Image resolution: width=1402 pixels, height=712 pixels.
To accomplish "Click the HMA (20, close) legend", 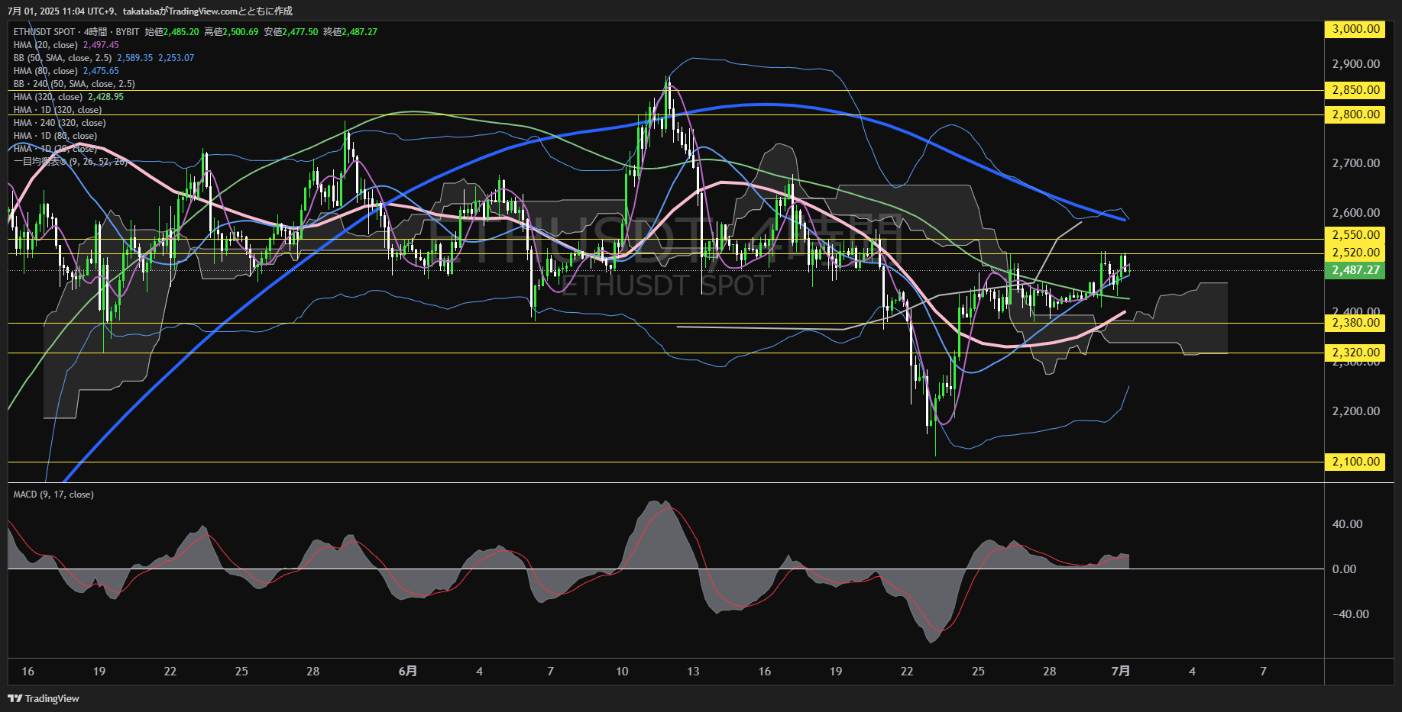I will point(46,45).
